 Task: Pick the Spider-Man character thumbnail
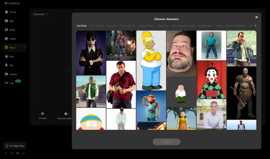click(121, 45)
